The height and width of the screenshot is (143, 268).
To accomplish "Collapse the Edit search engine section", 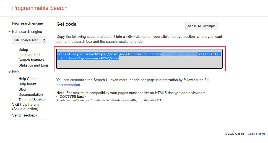I will (x=10, y=32).
